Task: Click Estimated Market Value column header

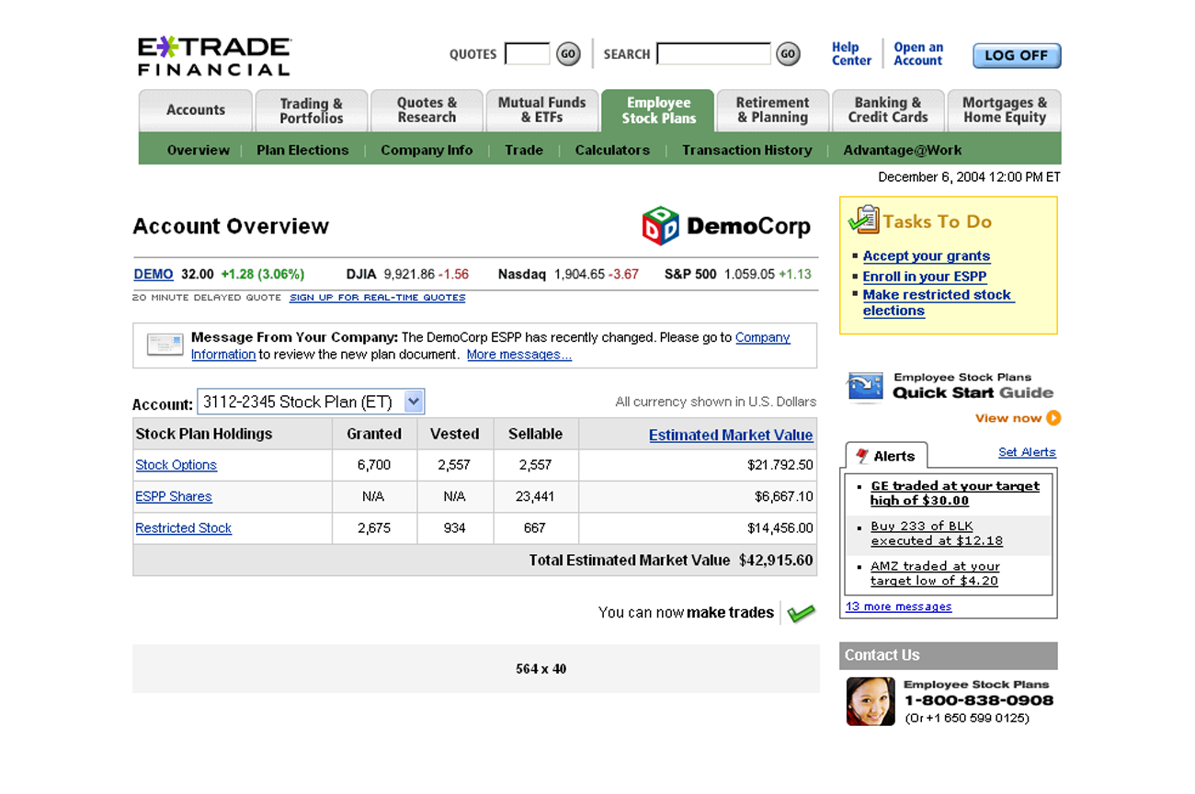Action: coord(731,436)
